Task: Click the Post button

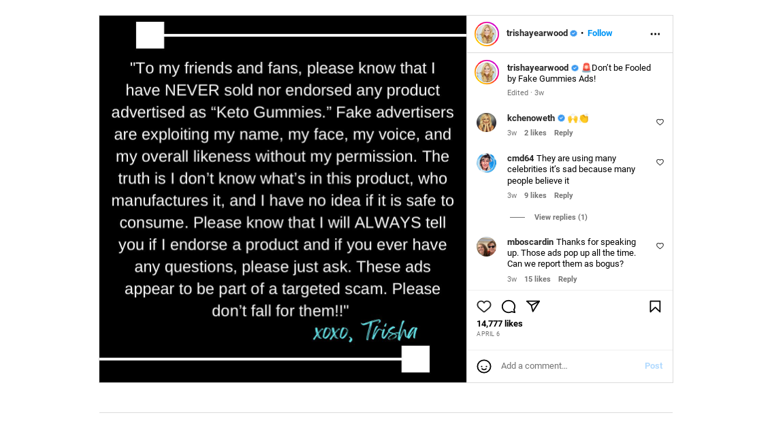Action: [653, 366]
